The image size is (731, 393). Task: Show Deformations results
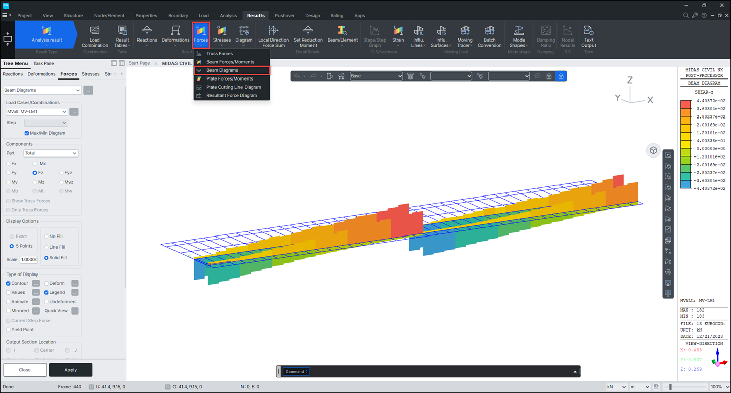pos(175,36)
